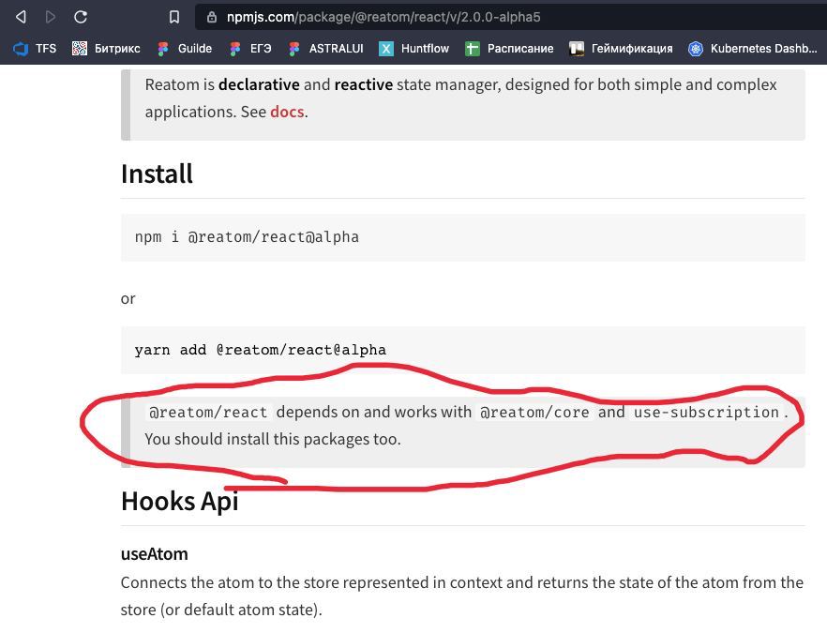Click the Huntflow X favicon
The width and height of the screenshot is (827, 633).
(386, 49)
